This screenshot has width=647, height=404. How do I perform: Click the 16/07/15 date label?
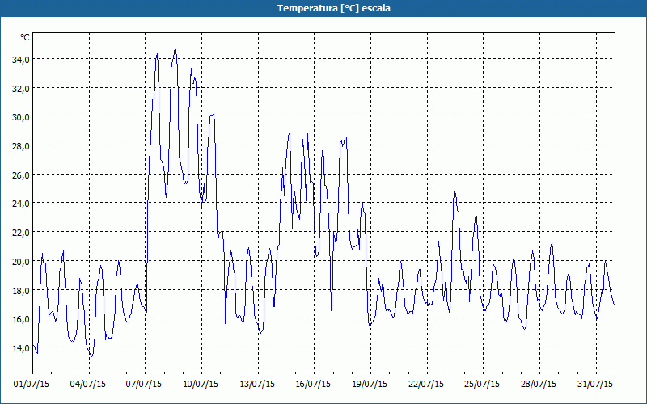tap(313, 385)
